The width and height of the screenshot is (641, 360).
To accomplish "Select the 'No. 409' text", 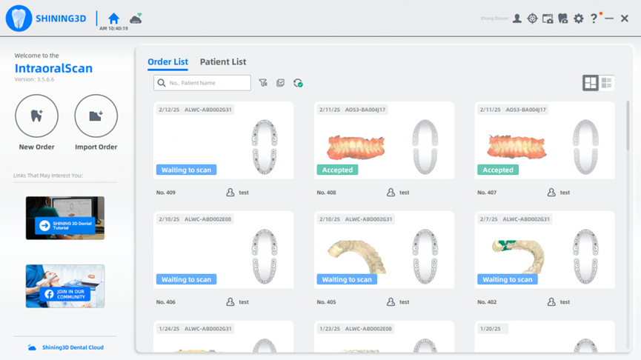I will click(x=165, y=193).
